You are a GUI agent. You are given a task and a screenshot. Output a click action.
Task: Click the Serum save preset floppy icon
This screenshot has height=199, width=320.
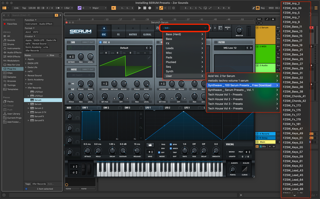click(x=157, y=28)
